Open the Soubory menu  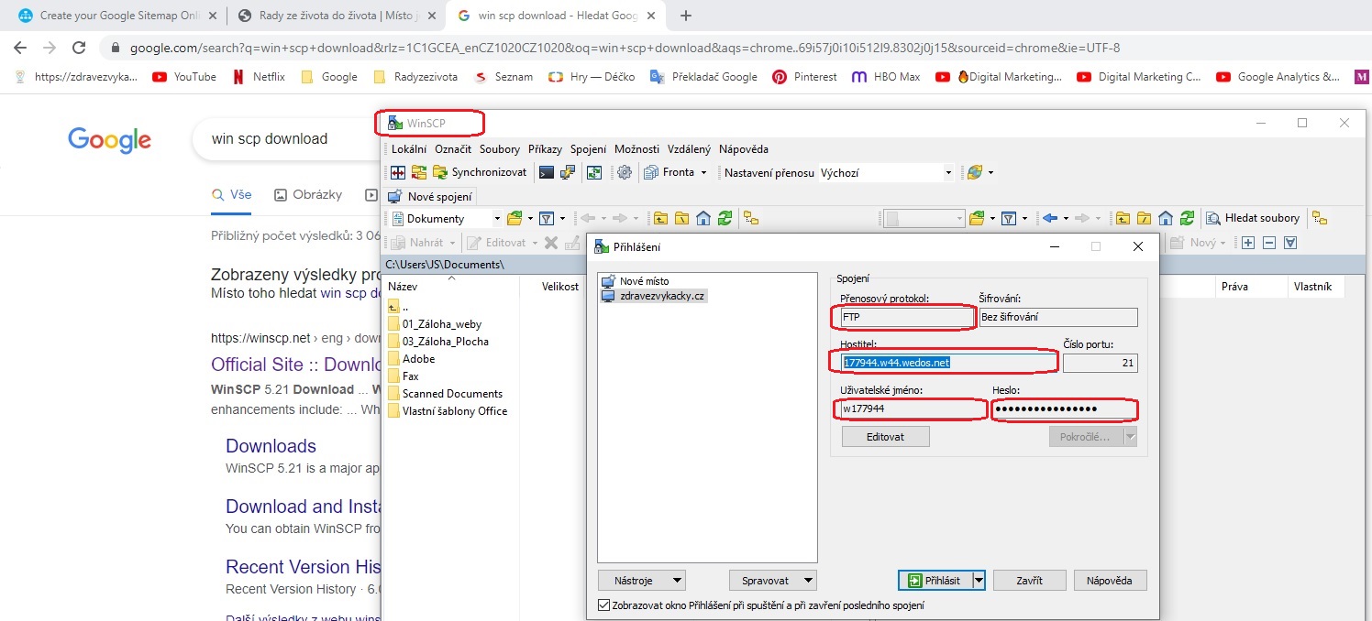500,149
